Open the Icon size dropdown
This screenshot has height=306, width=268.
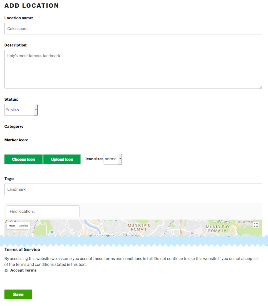113,159
